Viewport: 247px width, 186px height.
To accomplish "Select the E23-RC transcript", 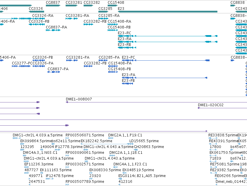I will coord(167,36).
